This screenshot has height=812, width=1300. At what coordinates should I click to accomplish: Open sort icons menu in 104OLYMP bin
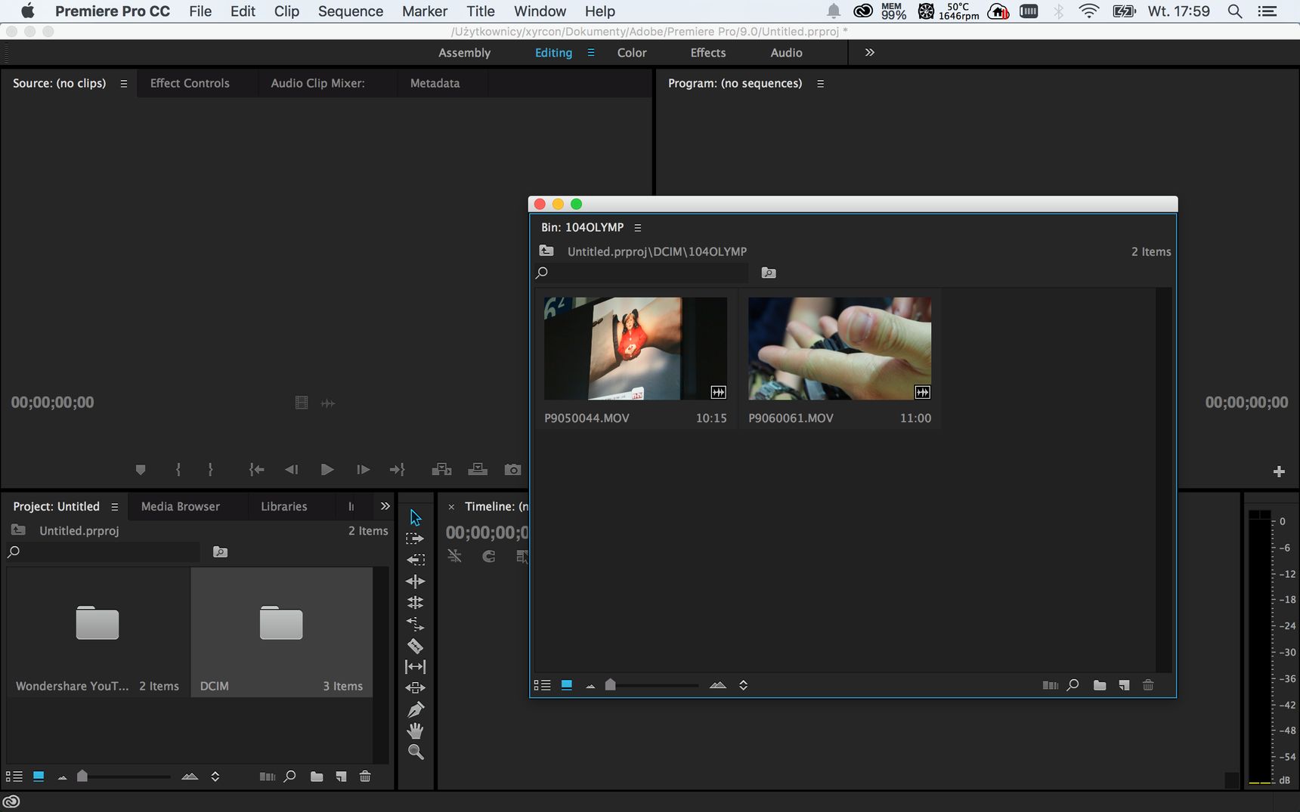point(743,685)
